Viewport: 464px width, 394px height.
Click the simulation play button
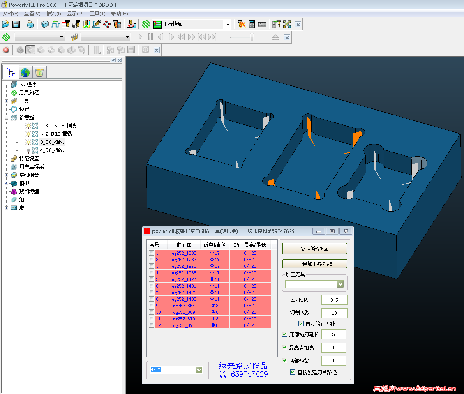[140, 37]
